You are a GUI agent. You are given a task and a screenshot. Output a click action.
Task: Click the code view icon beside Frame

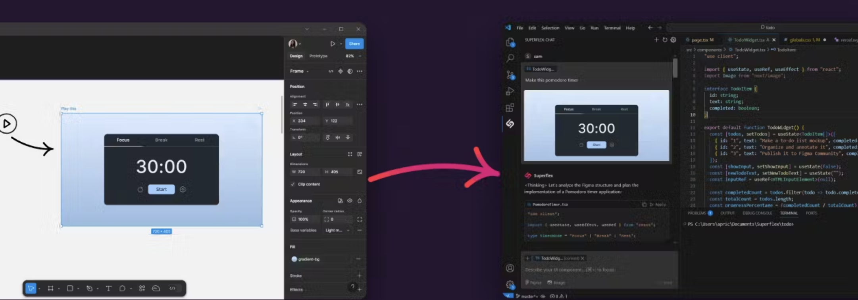pyautogui.click(x=331, y=71)
